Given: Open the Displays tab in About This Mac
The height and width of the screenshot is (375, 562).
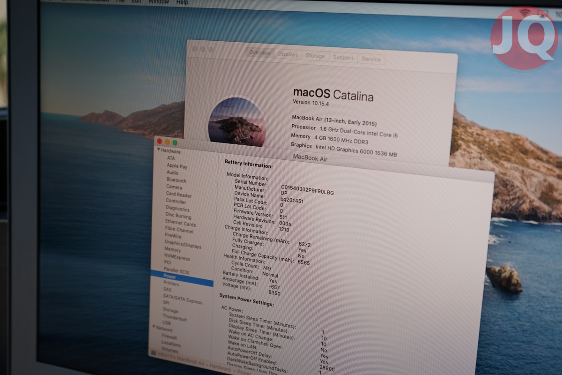Looking at the screenshot, I should (288, 54).
